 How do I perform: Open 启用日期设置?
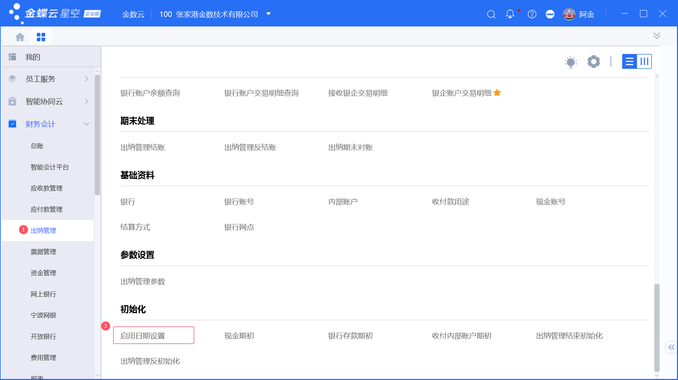[x=143, y=336]
